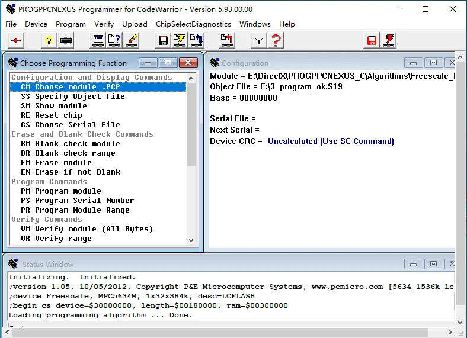Click the red lightning bolt toolbar icon
This screenshot has height=338, width=467.
pyautogui.click(x=389, y=40)
